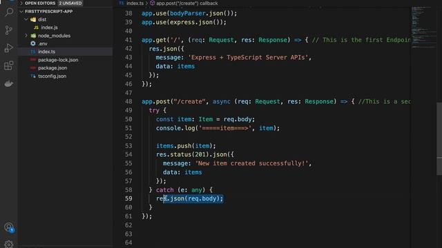Click the 2 unsaved badge
This screenshot has height=248, width=442.
(70, 3)
